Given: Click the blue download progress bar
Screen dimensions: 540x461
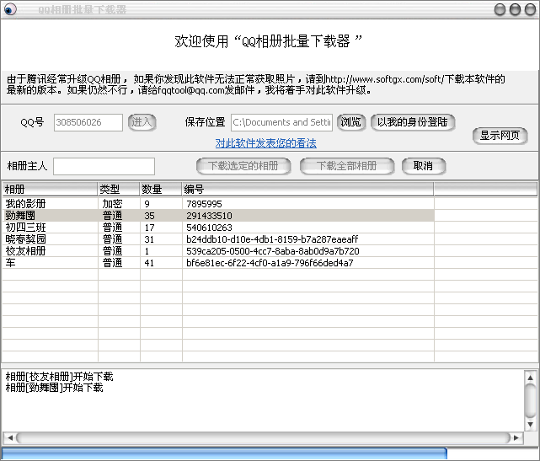Looking at the screenshot, I should (x=224, y=453).
